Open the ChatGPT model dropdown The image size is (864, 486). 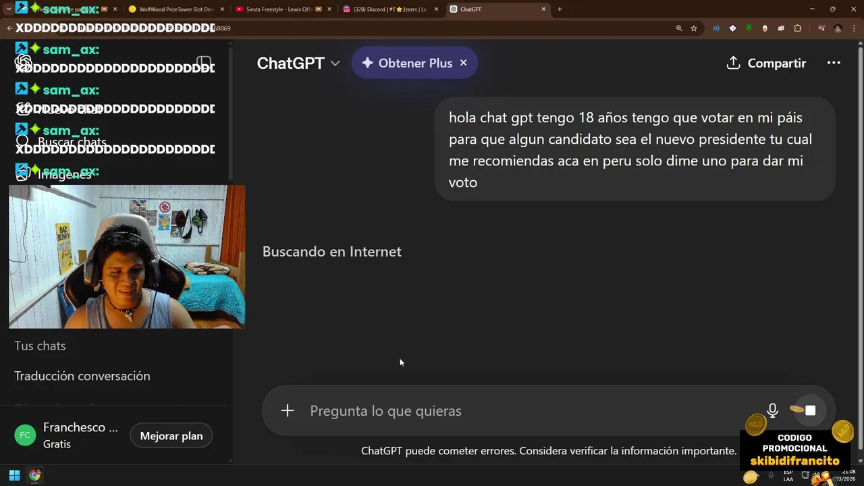[x=298, y=63]
